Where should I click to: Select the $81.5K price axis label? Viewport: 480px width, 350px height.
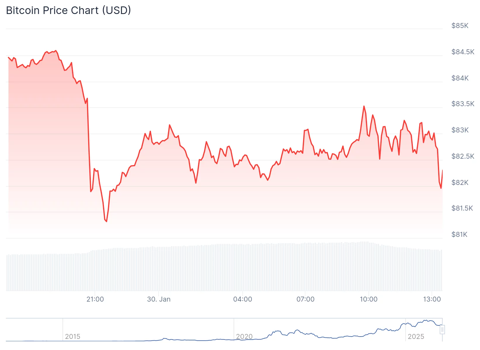[x=462, y=208]
